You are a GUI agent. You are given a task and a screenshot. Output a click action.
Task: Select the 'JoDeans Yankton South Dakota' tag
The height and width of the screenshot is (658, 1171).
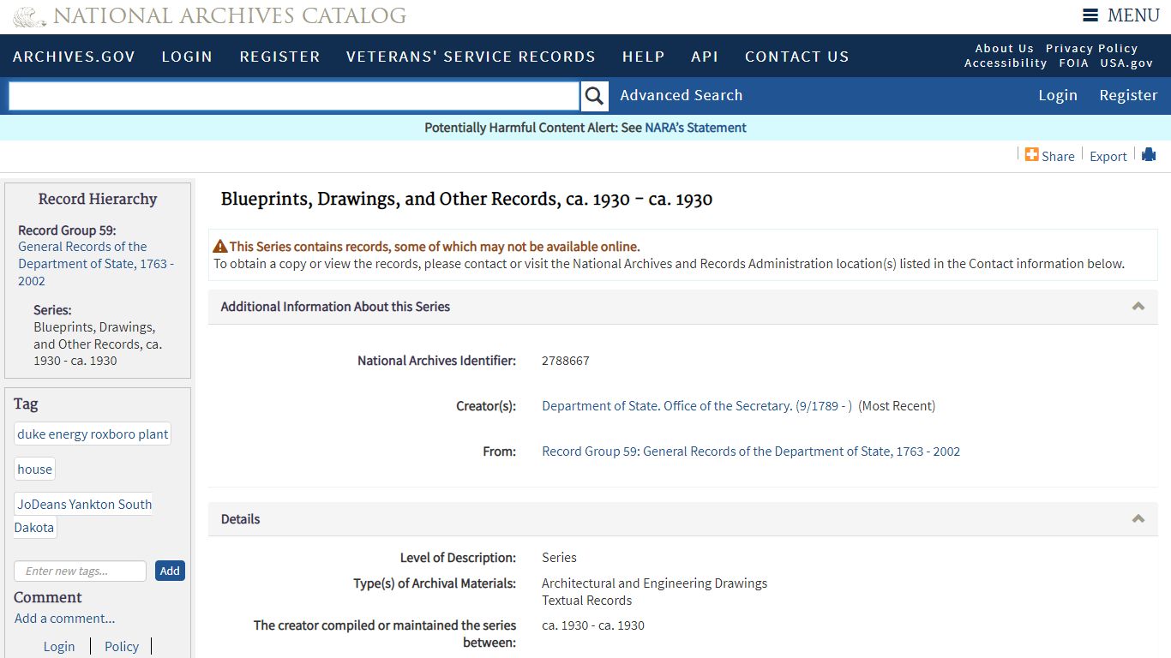[x=83, y=516]
